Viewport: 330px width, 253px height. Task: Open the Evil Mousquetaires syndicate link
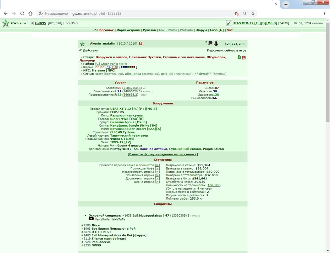coord(147,215)
